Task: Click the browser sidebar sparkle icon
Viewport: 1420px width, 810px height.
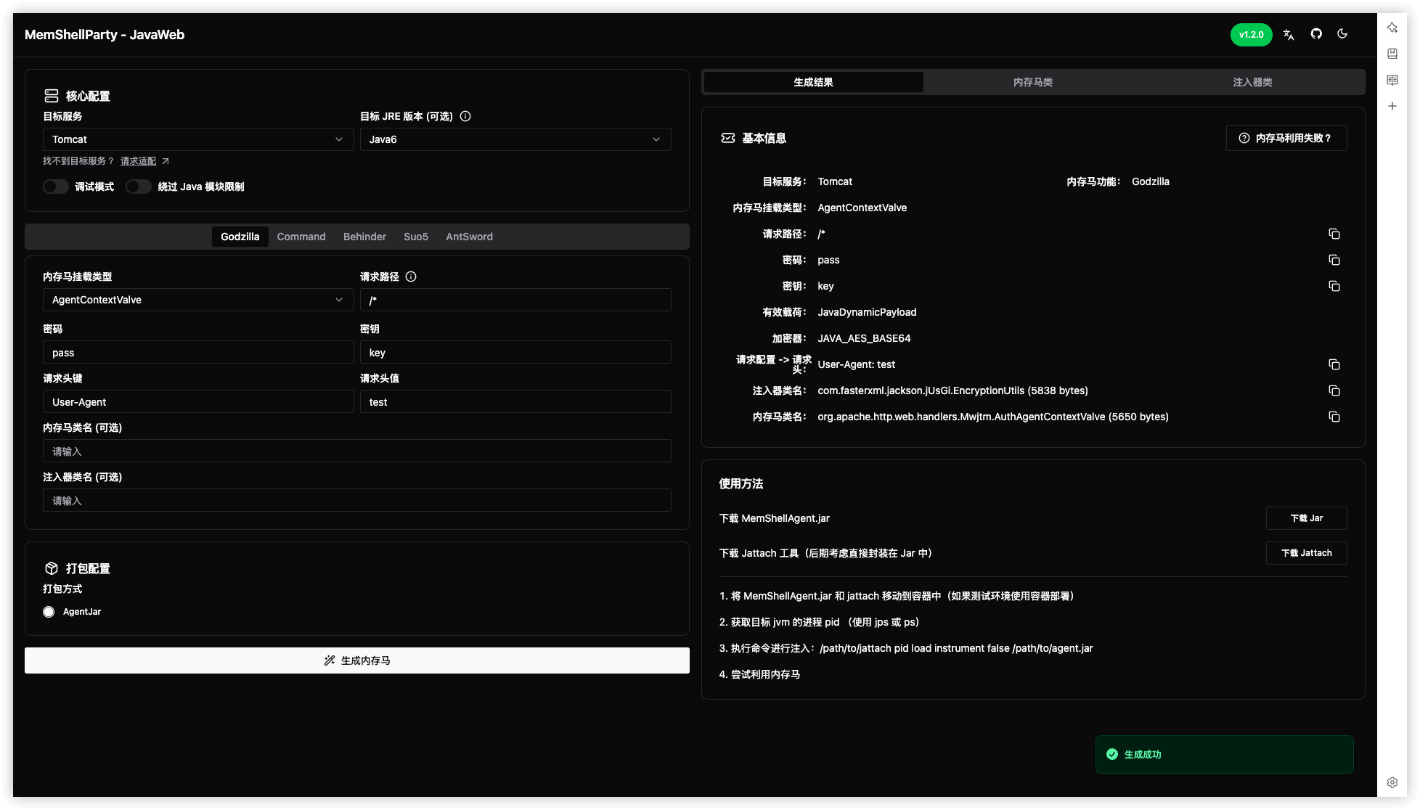Action: [x=1392, y=28]
